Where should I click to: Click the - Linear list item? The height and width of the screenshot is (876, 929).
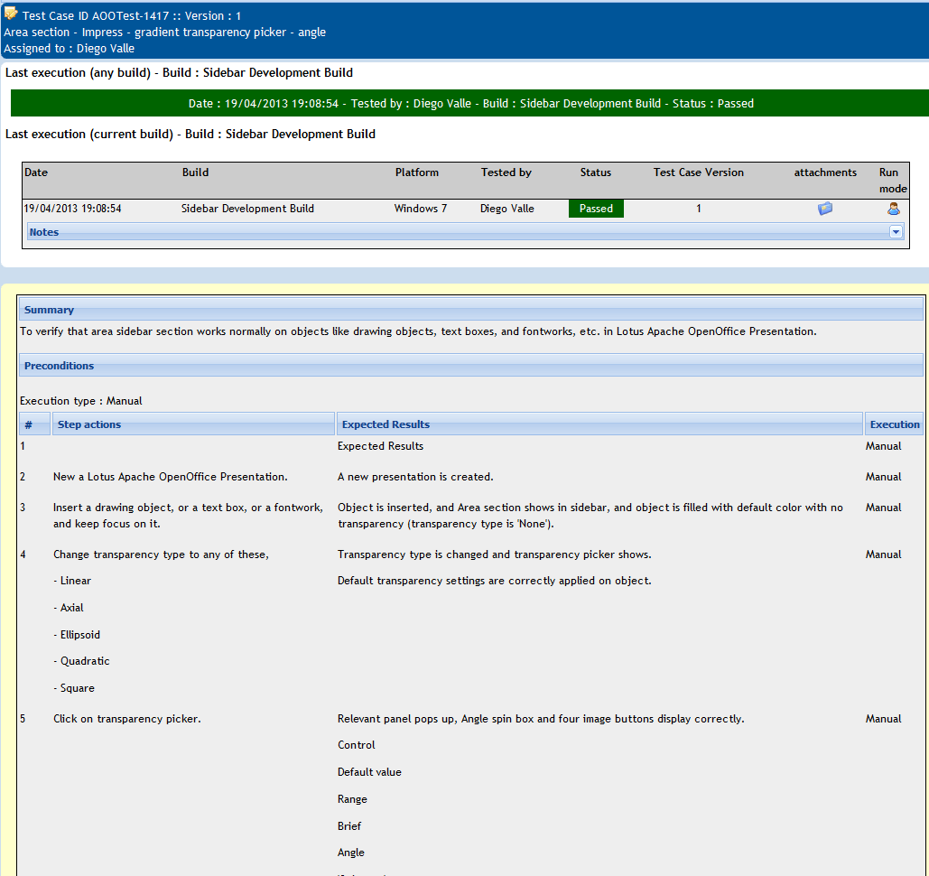[72, 581]
